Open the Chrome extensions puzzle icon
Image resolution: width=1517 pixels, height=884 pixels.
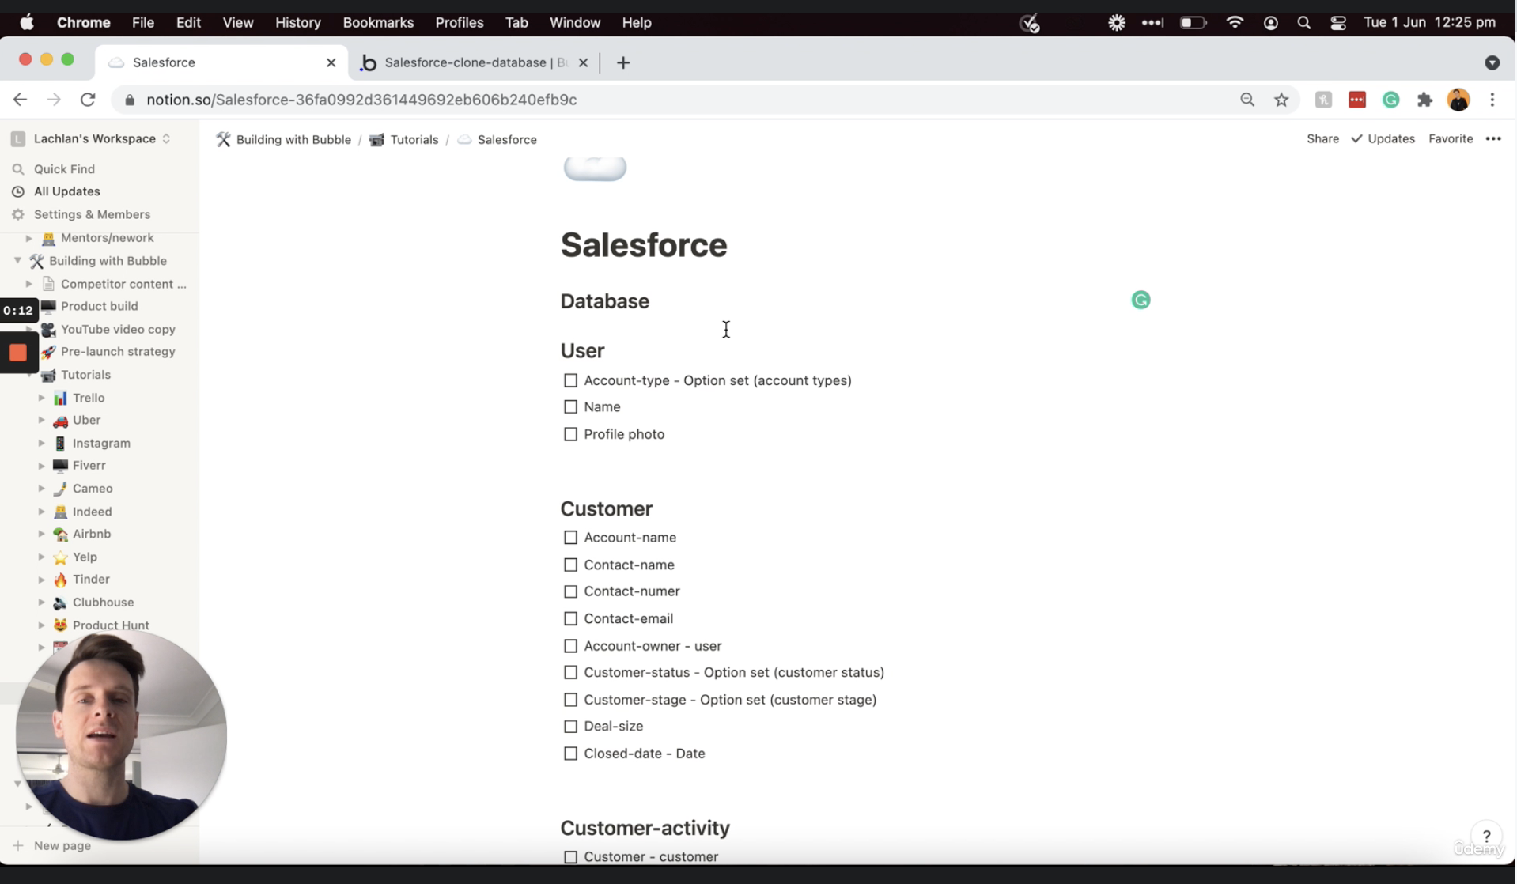pos(1425,100)
